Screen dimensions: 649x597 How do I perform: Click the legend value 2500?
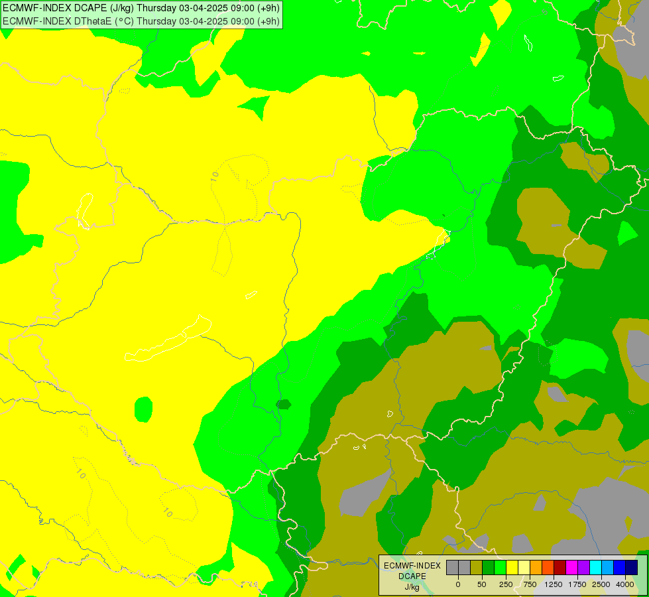[x=601, y=584]
